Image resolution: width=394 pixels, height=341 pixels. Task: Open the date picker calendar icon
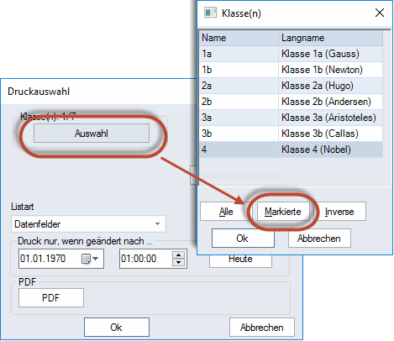pyautogui.click(x=86, y=259)
